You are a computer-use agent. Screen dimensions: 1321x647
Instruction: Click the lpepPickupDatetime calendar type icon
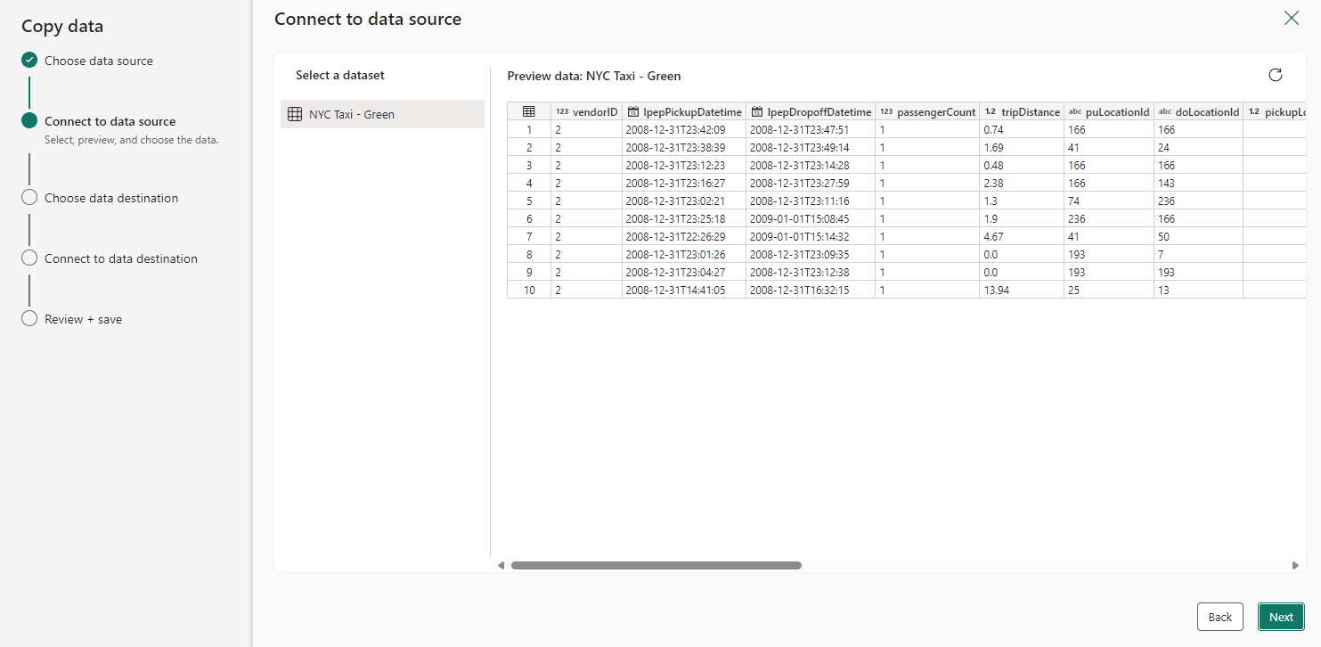pos(633,112)
